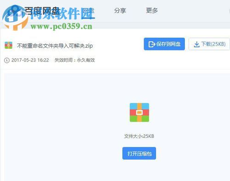Click the 保存到网盘 button
This screenshot has width=230, height=181.
(x=164, y=44)
